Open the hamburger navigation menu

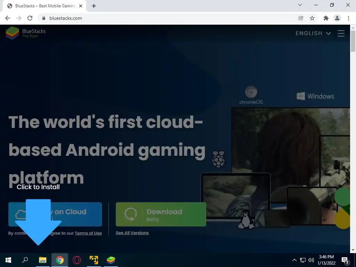(x=341, y=33)
